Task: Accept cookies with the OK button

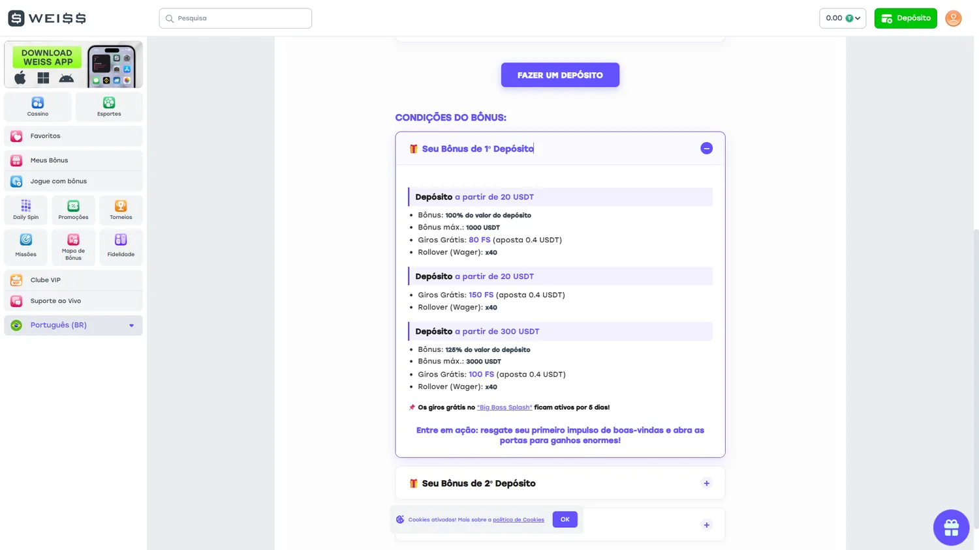Action: pyautogui.click(x=565, y=519)
